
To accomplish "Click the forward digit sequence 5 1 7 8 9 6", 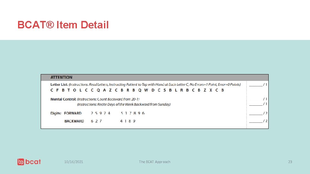I will click(133, 113).
